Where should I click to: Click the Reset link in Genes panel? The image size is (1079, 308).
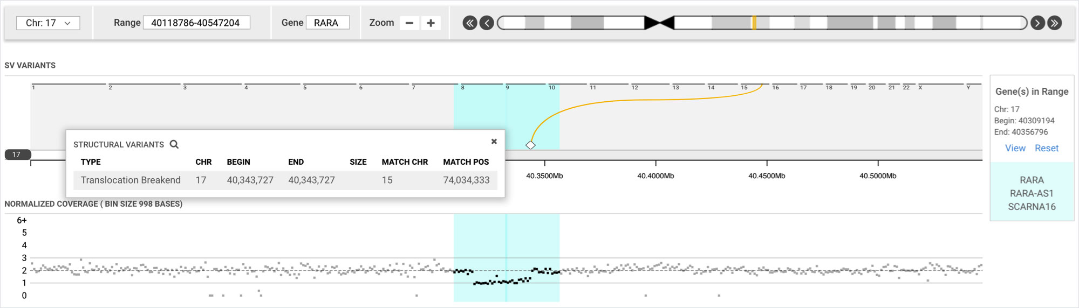click(1046, 148)
